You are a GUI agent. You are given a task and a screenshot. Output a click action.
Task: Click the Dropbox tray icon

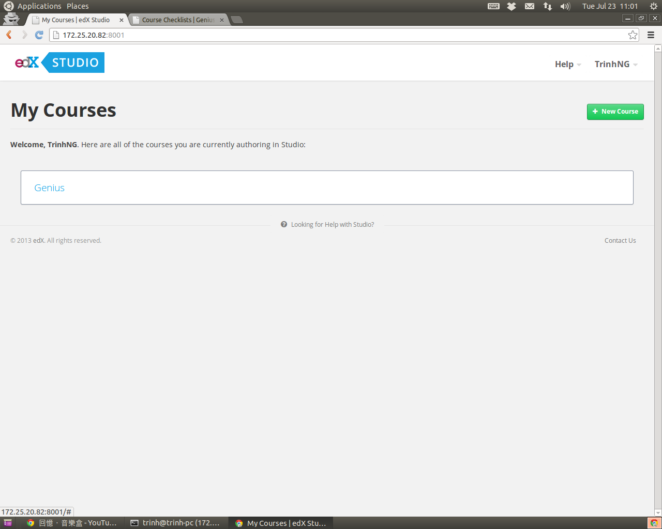(x=511, y=6)
